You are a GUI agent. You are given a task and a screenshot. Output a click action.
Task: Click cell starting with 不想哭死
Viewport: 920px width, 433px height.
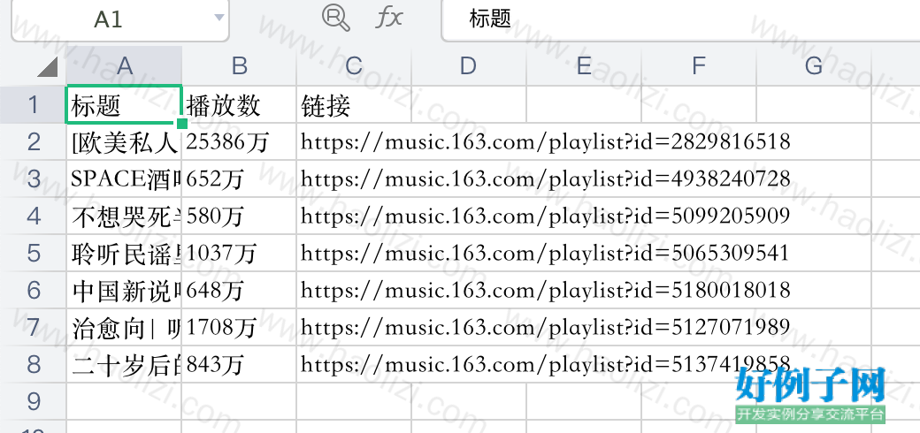(x=124, y=216)
